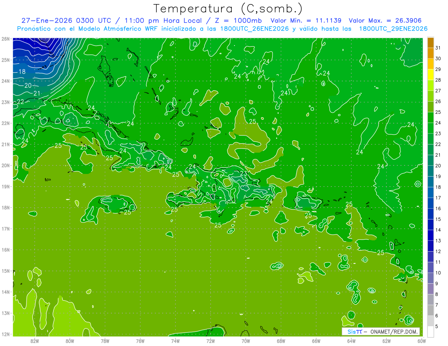Click the blue legend band between 16 and 17

tap(430, 203)
